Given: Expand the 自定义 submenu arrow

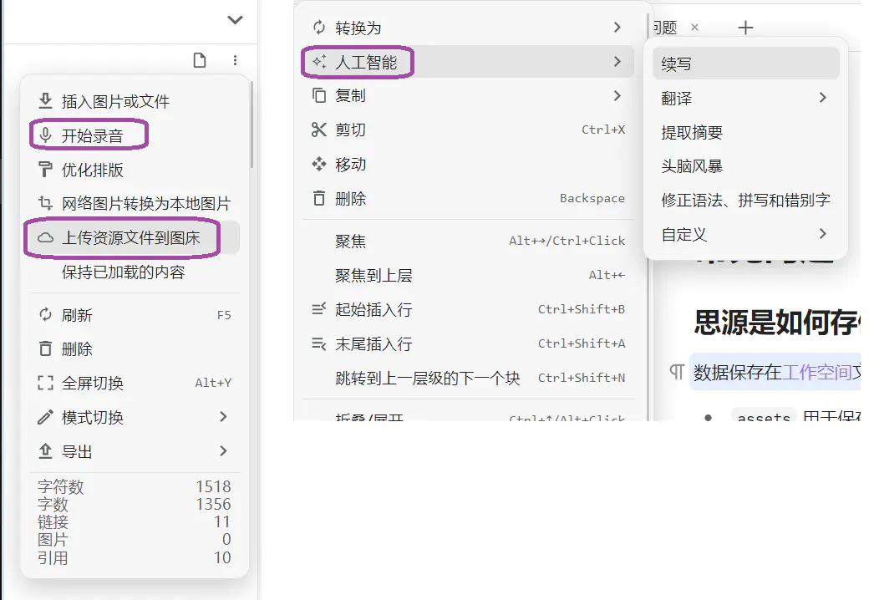Looking at the screenshot, I should click(822, 233).
